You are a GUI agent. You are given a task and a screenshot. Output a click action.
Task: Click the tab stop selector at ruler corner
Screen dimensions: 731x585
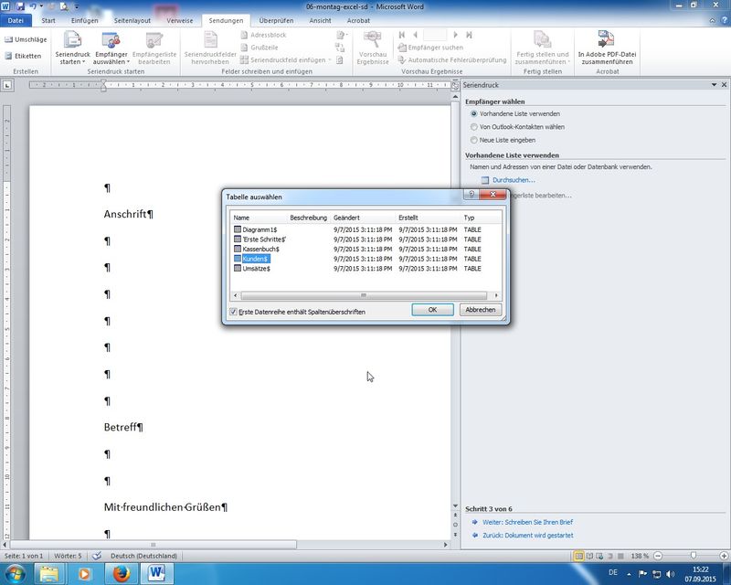tap(7, 85)
